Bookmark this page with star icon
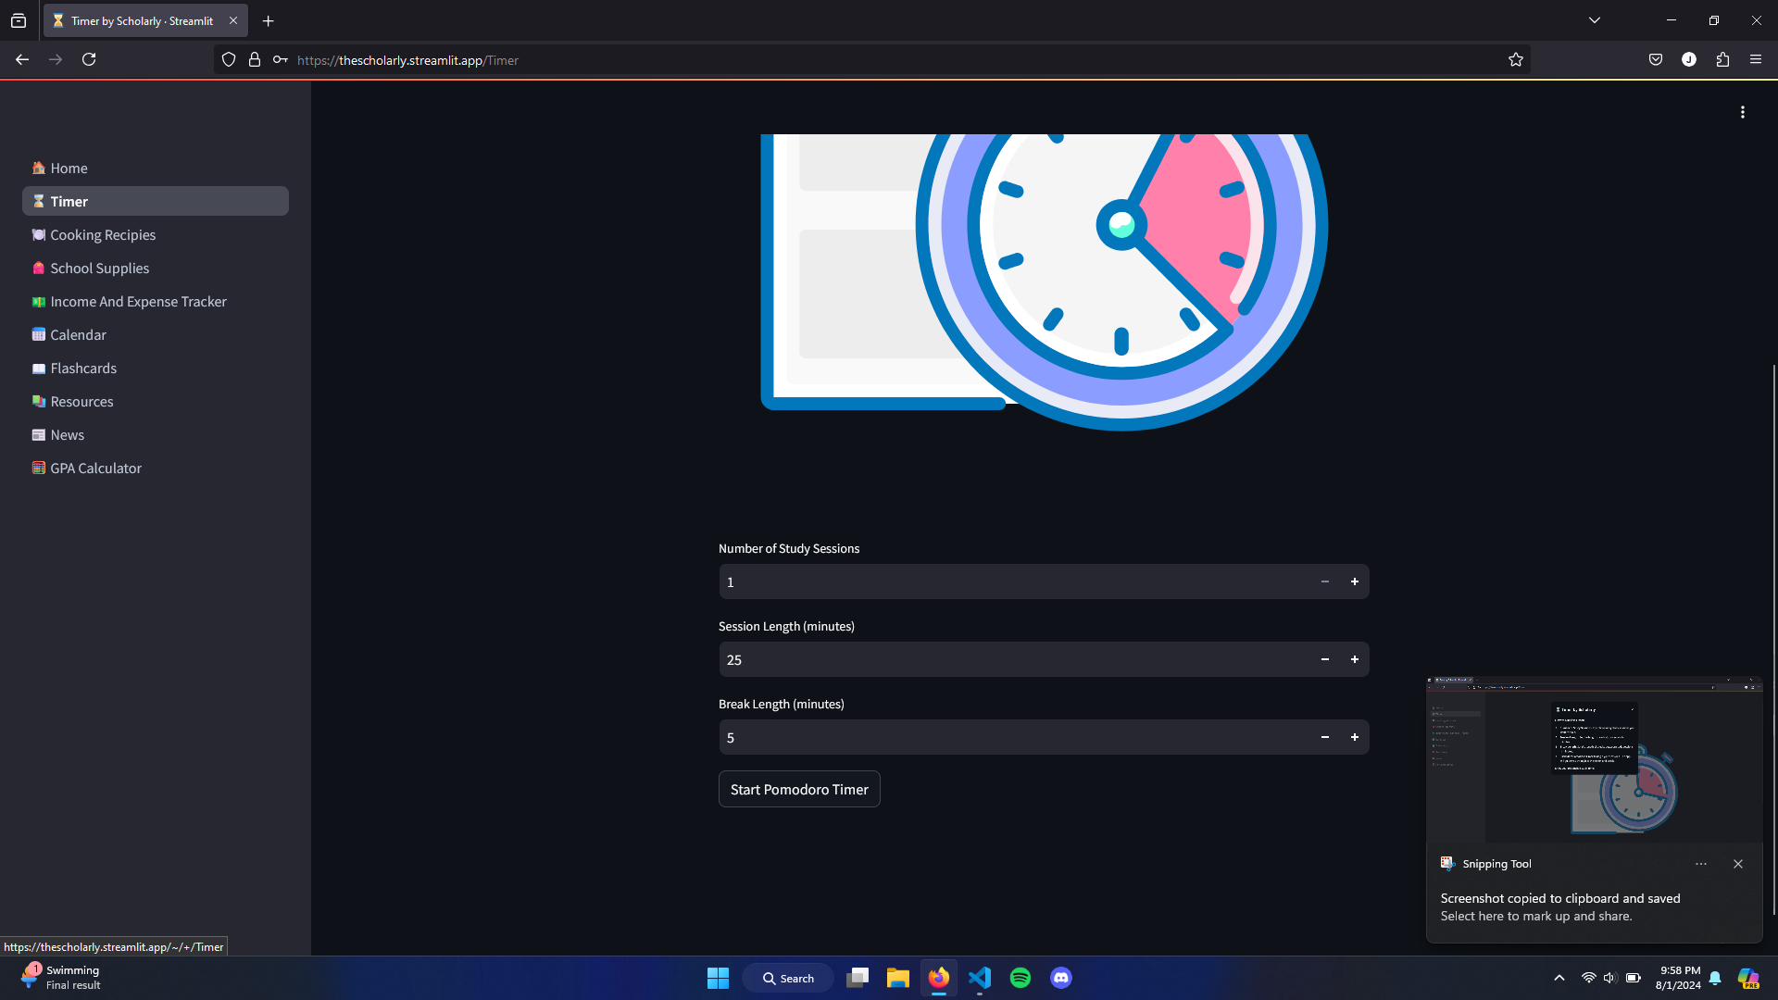The image size is (1778, 1000). (x=1515, y=60)
